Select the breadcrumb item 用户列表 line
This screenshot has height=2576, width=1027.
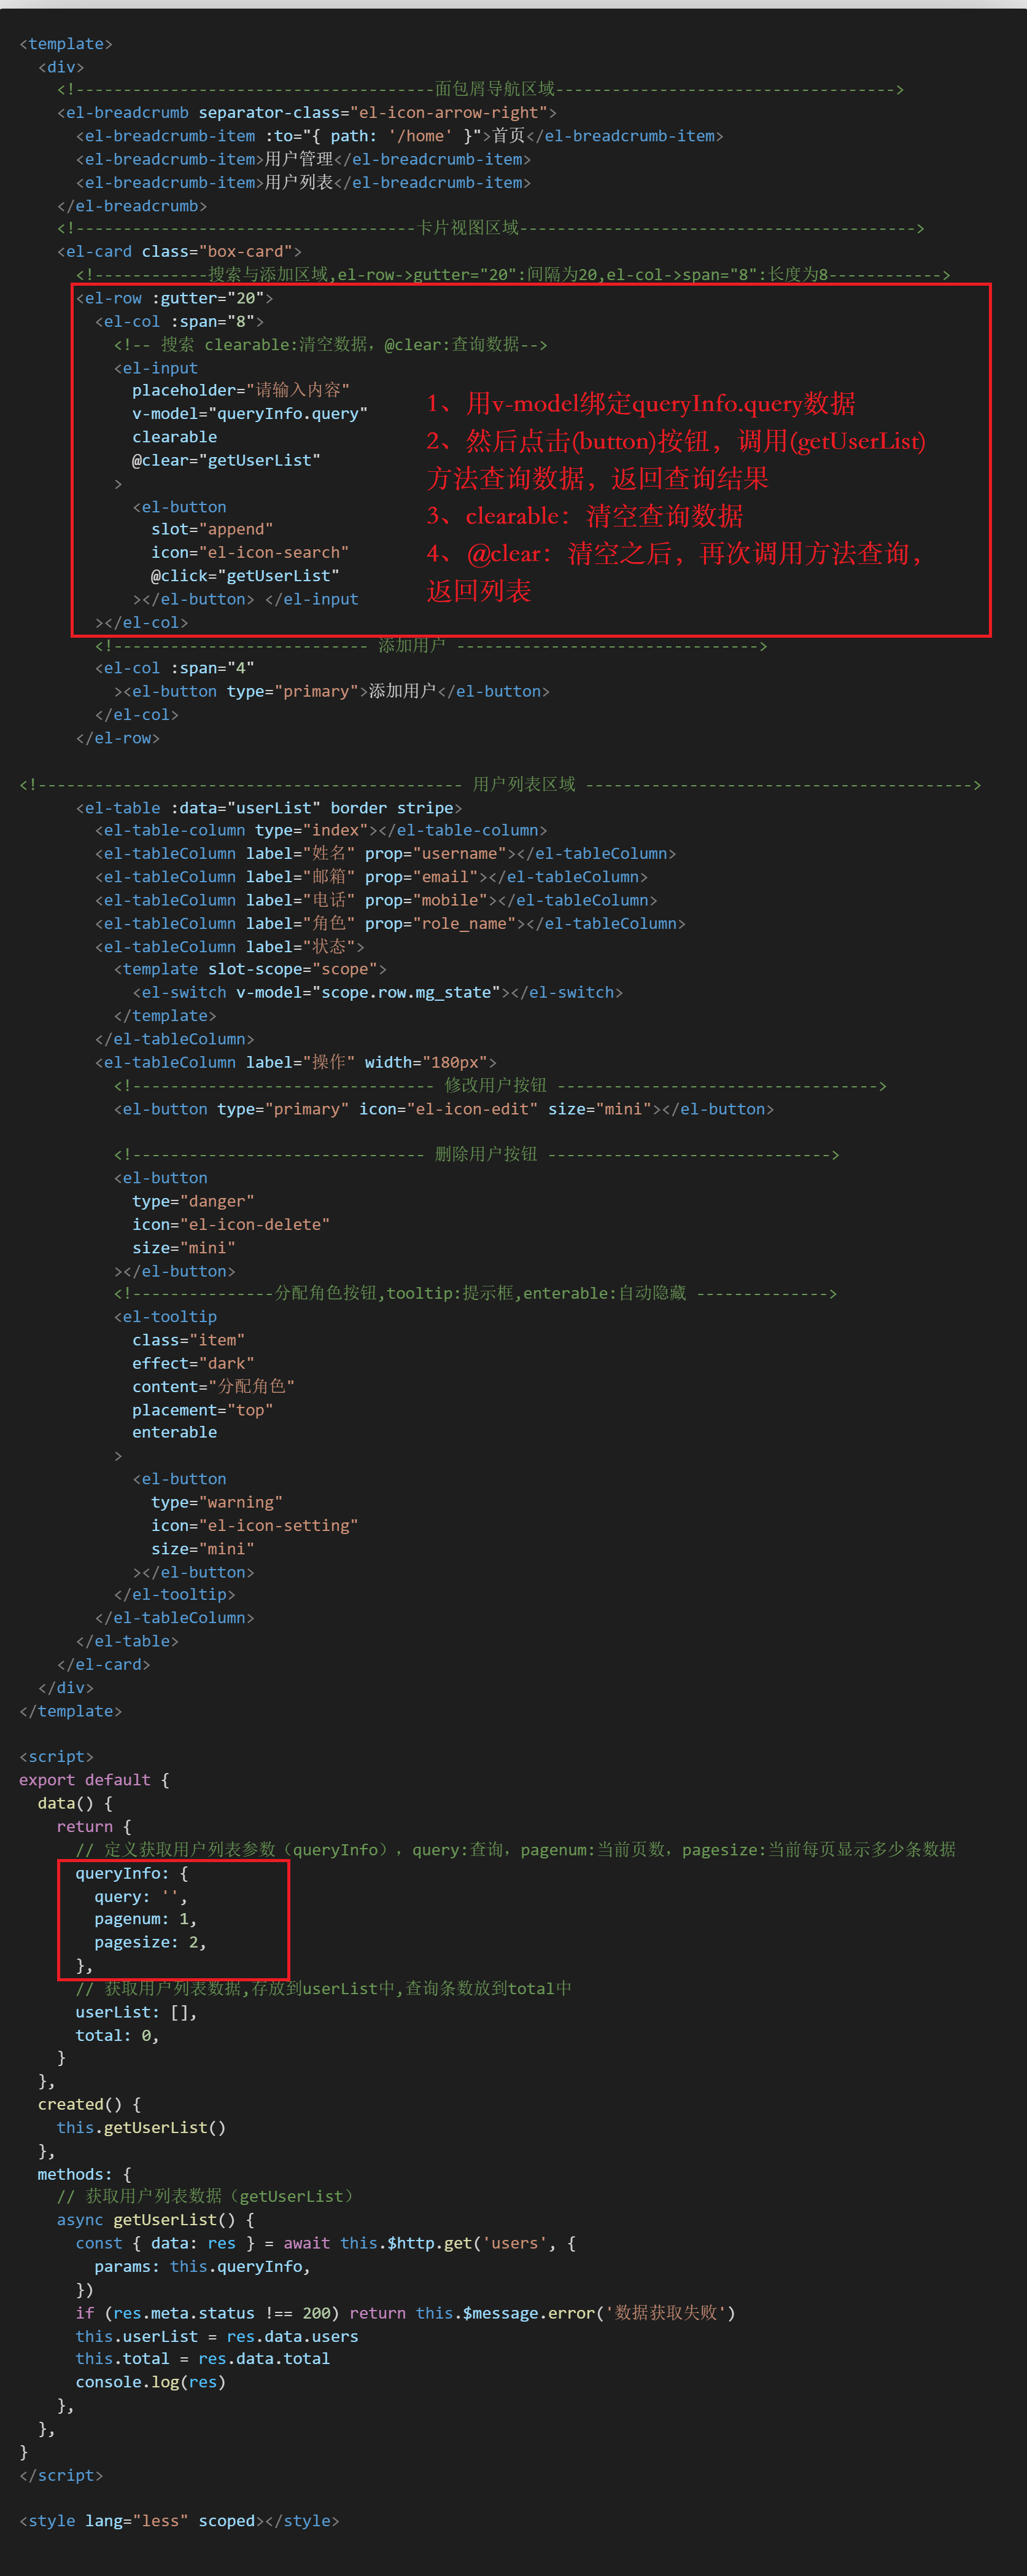click(x=304, y=183)
